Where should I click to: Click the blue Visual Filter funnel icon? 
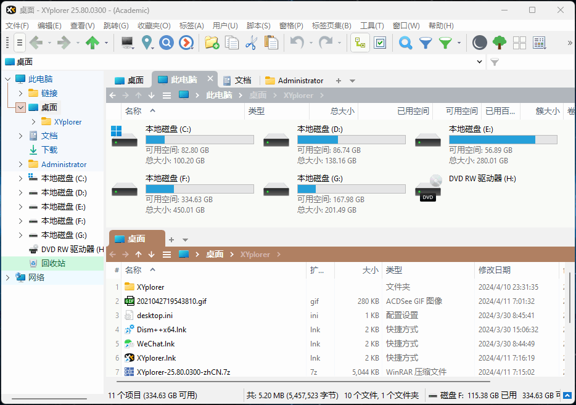(x=426, y=43)
